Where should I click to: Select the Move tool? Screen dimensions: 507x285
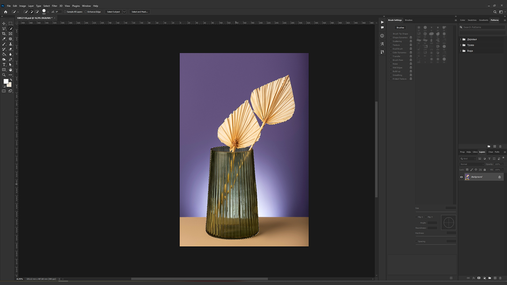tap(4, 23)
